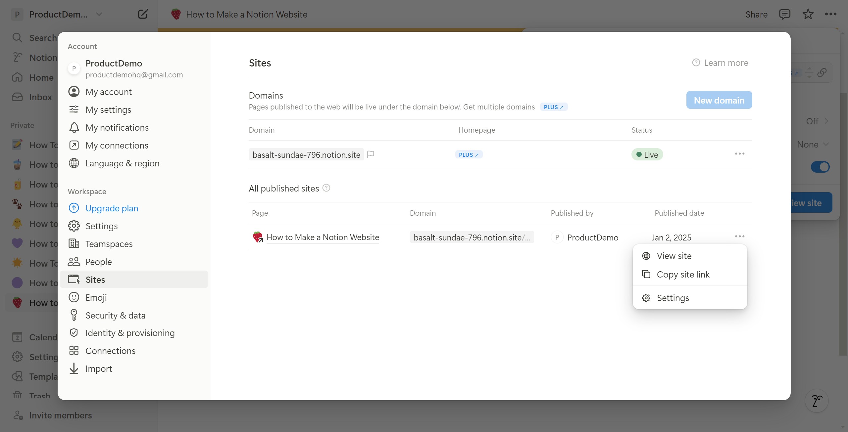Toggle the blue switch in publish panel
This screenshot has height=432, width=848.
(820, 167)
